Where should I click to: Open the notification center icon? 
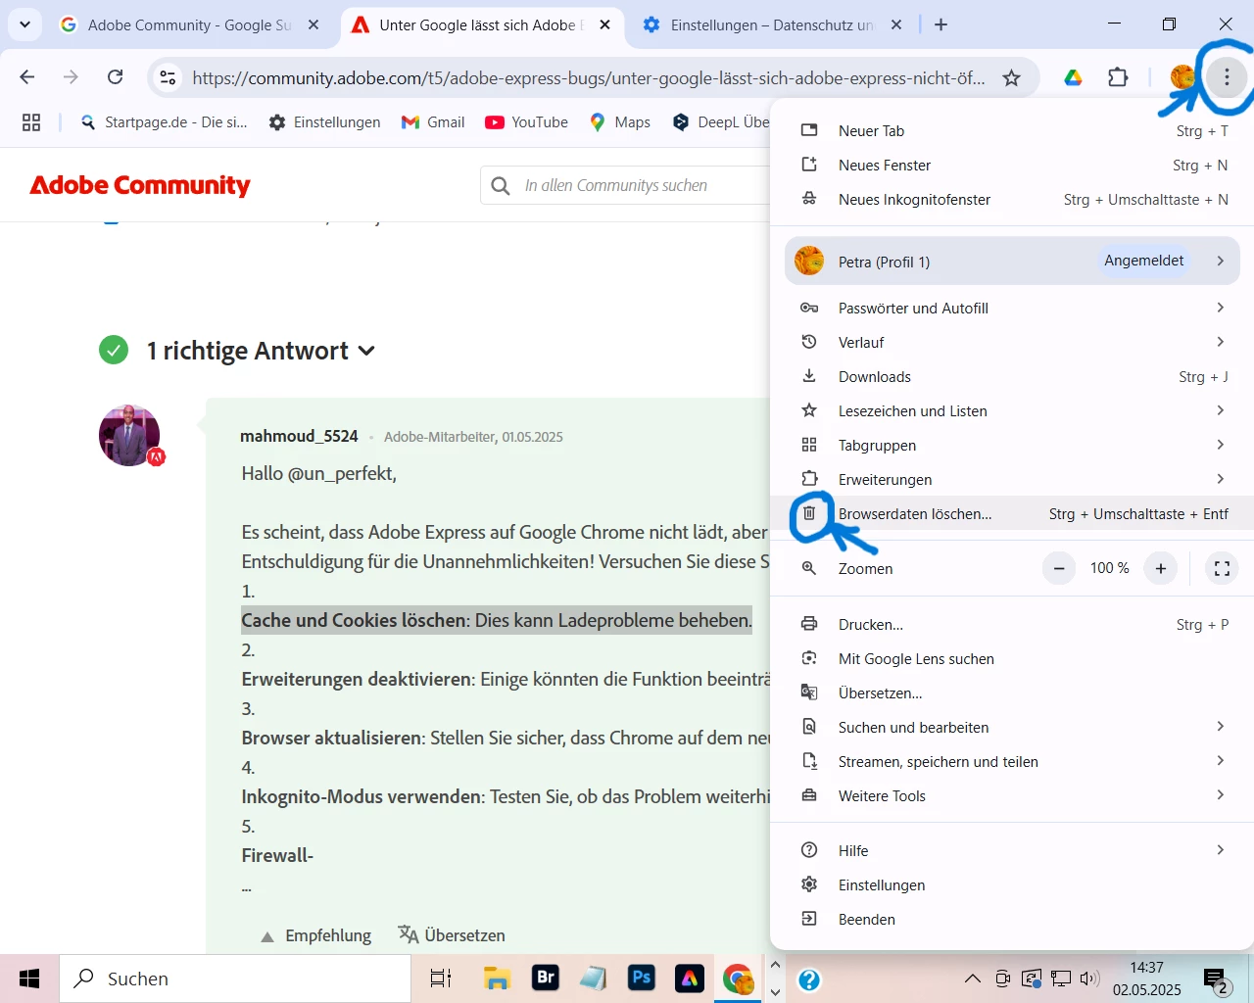click(1217, 979)
